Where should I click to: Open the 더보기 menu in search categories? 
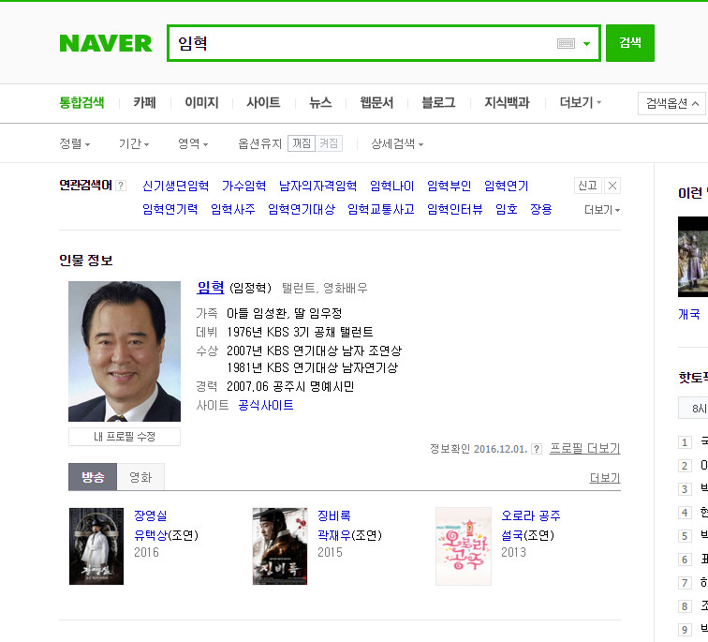581,102
